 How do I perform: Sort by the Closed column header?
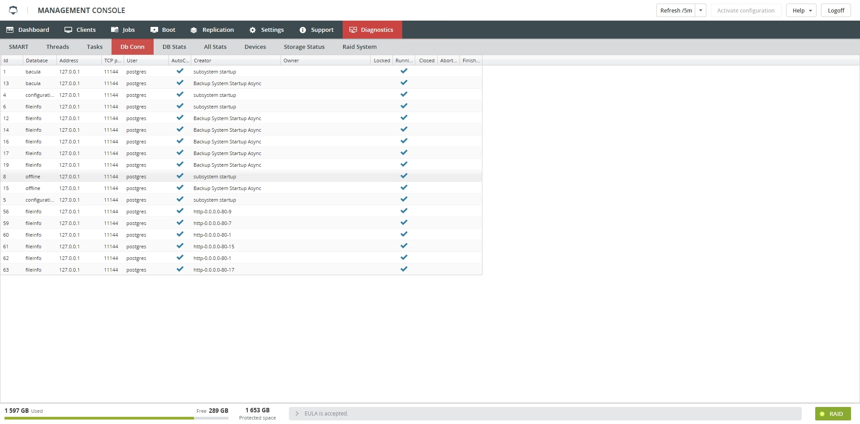[x=426, y=61]
